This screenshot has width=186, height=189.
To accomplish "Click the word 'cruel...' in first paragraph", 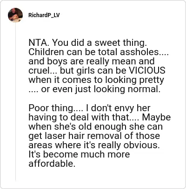I will coord(43,70).
